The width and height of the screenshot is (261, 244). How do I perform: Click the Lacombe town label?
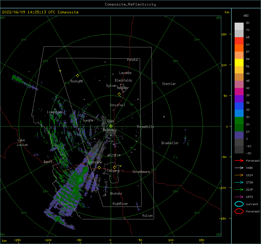point(125,73)
